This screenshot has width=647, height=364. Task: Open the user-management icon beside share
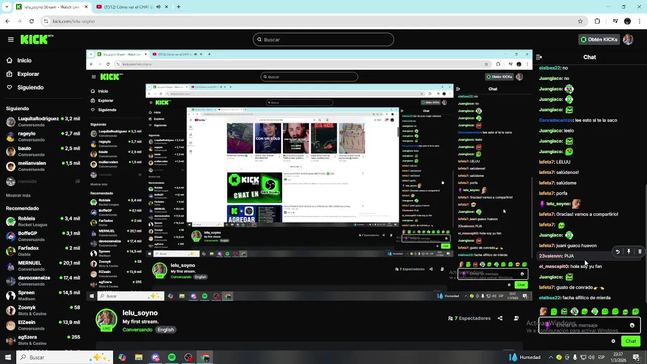click(516, 318)
